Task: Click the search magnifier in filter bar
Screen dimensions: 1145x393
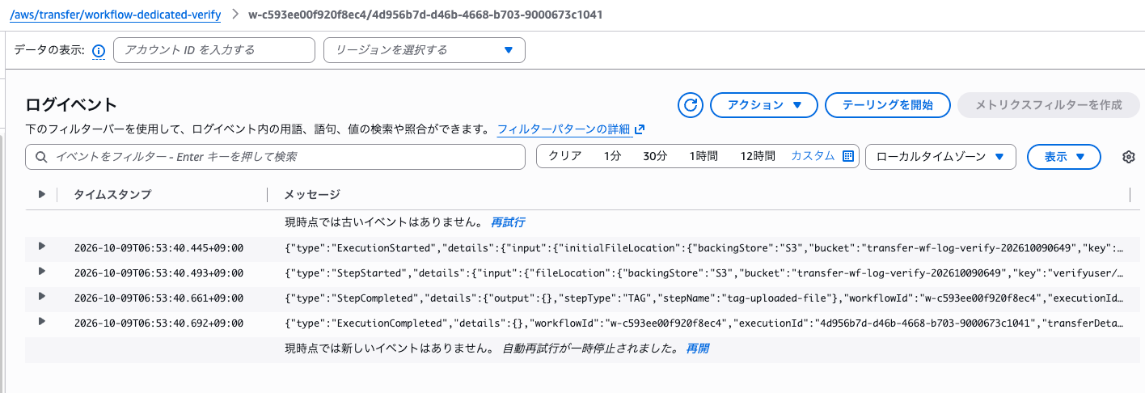Action: (40, 157)
